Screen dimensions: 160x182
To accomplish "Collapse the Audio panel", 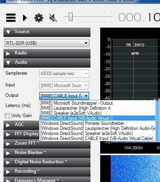I will [x=47, y=63].
